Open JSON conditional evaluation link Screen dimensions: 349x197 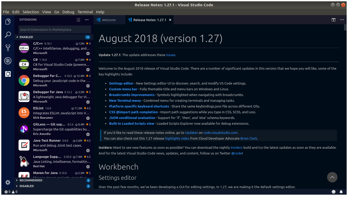pyautogui.click(x=132, y=118)
